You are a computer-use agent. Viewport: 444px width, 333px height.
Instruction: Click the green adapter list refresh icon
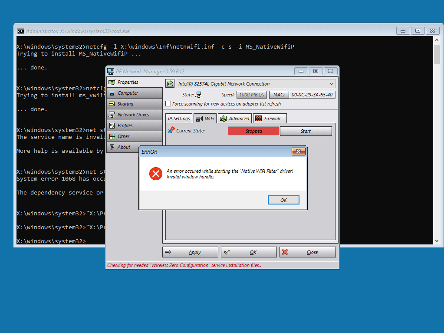point(170,83)
